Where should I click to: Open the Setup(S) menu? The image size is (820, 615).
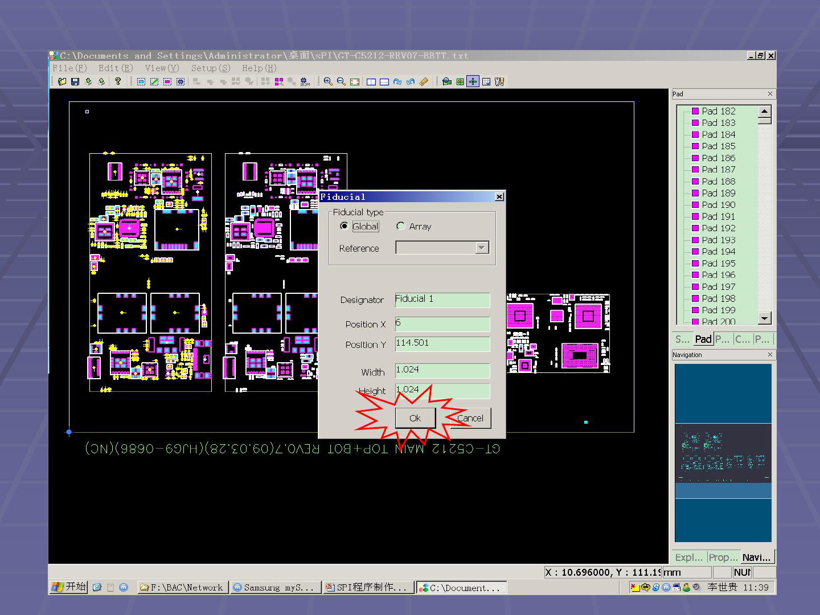click(210, 68)
